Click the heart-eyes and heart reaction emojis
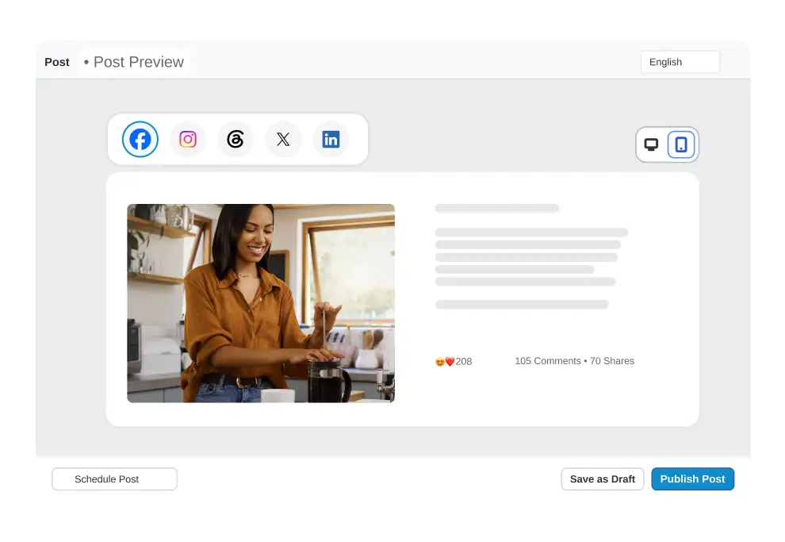This screenshot has width=785, height=542. pos(445,362)
